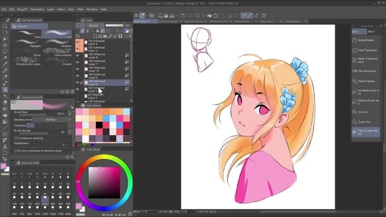Delete layer using trash icon in Layer panel
This screenshot has height=217, width=386.
tap(130, 36)
